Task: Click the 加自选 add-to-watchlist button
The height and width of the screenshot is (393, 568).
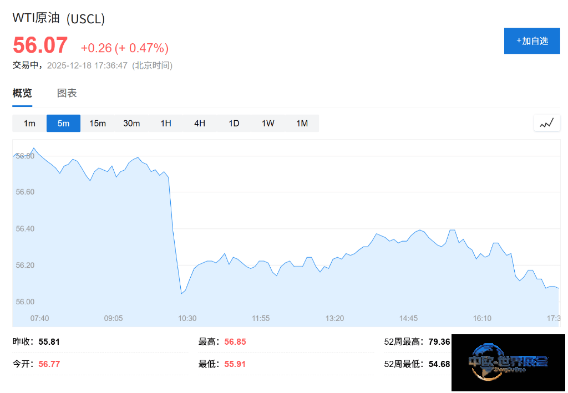Action: pos(531,40)
